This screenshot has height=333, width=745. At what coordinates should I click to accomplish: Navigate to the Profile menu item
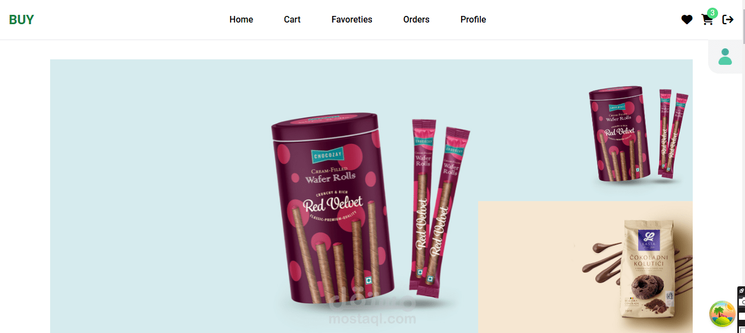click(473, 20)
